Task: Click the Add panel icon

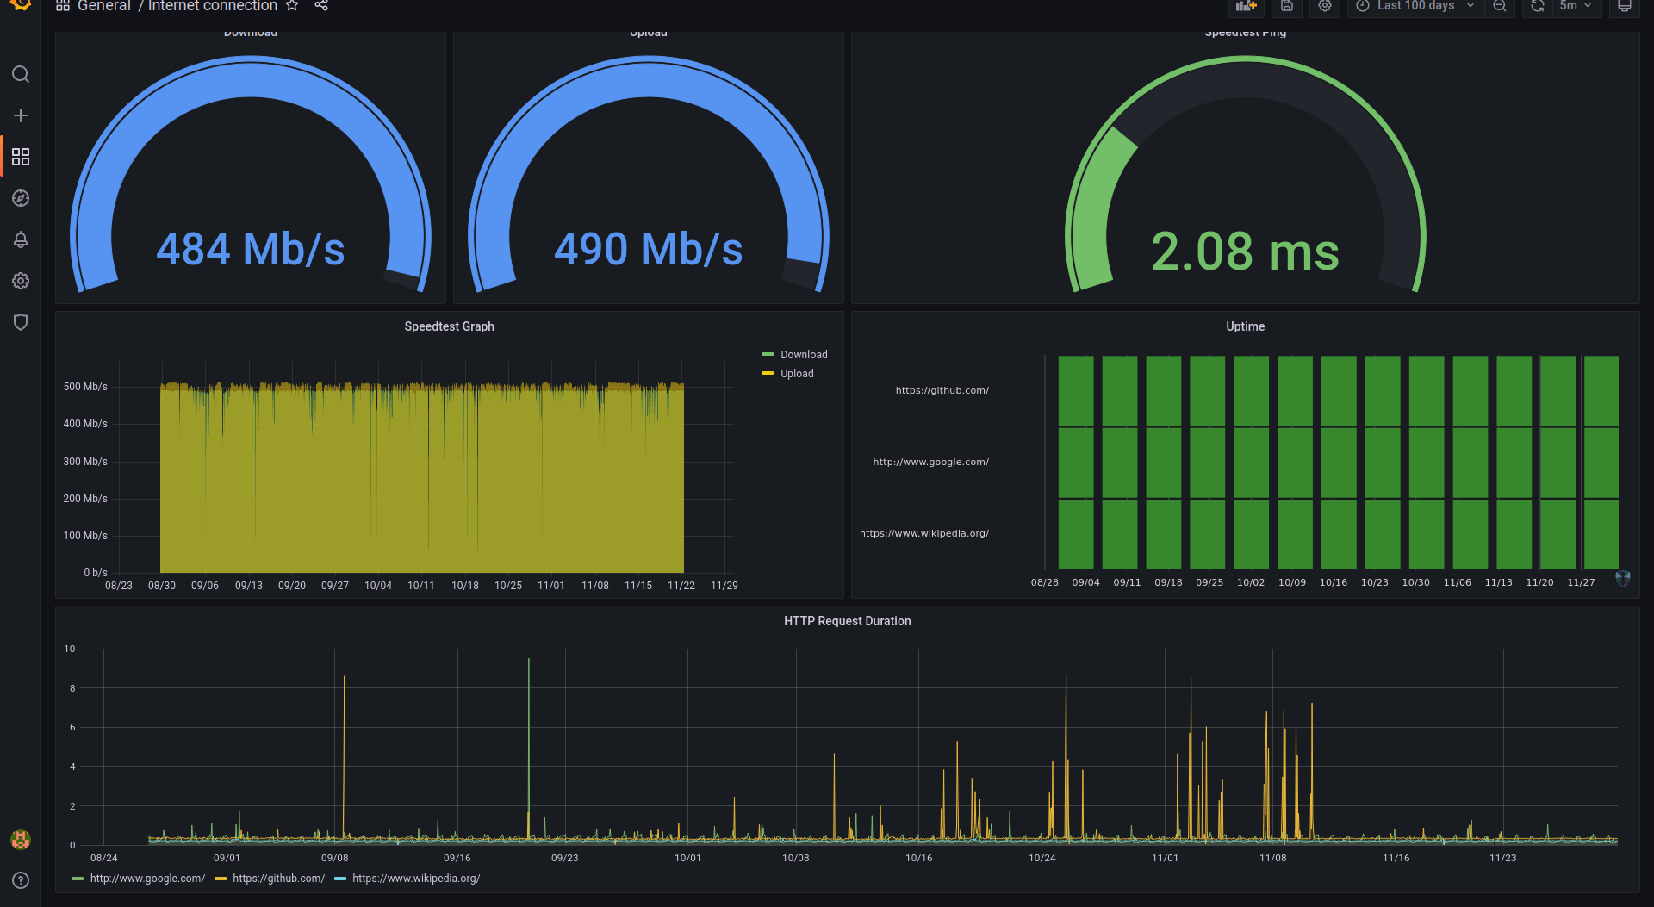Action: (1246, 7)
